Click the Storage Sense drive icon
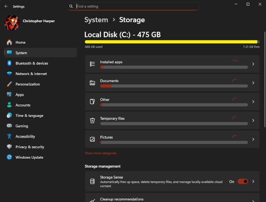The width and height of the screenshot is (266, 202). (92, 181)
